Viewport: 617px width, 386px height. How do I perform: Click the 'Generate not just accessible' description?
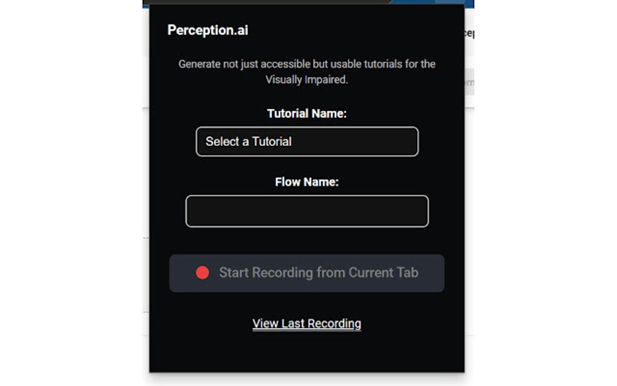pos(307,64)
